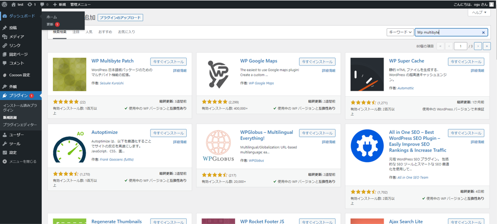
Task: Open the WPGlobus – Multilingual Everything! title
Action: (266, 135)
